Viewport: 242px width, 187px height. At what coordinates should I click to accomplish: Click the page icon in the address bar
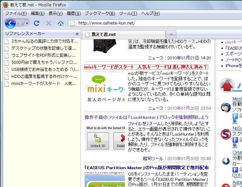(72, 23)
